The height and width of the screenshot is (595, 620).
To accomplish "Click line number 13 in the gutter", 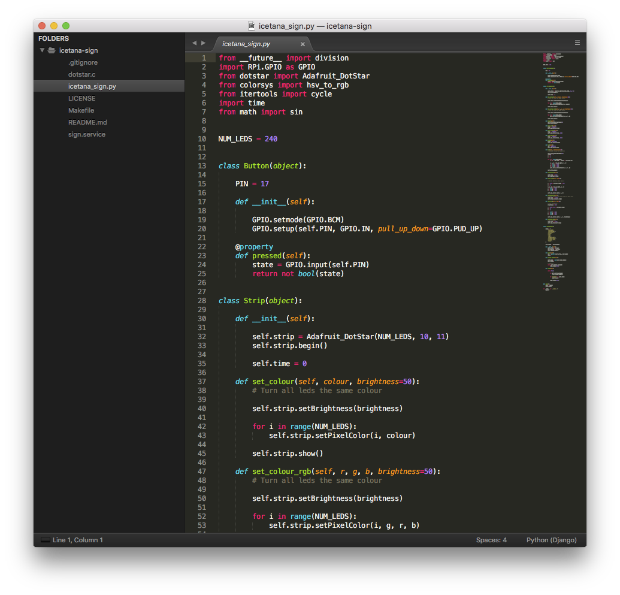I will (202, 166).
